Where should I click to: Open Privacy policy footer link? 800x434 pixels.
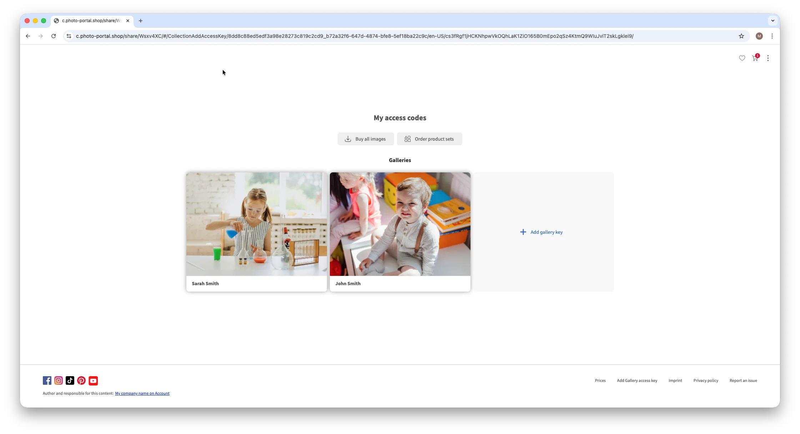(x=706, y=380)
